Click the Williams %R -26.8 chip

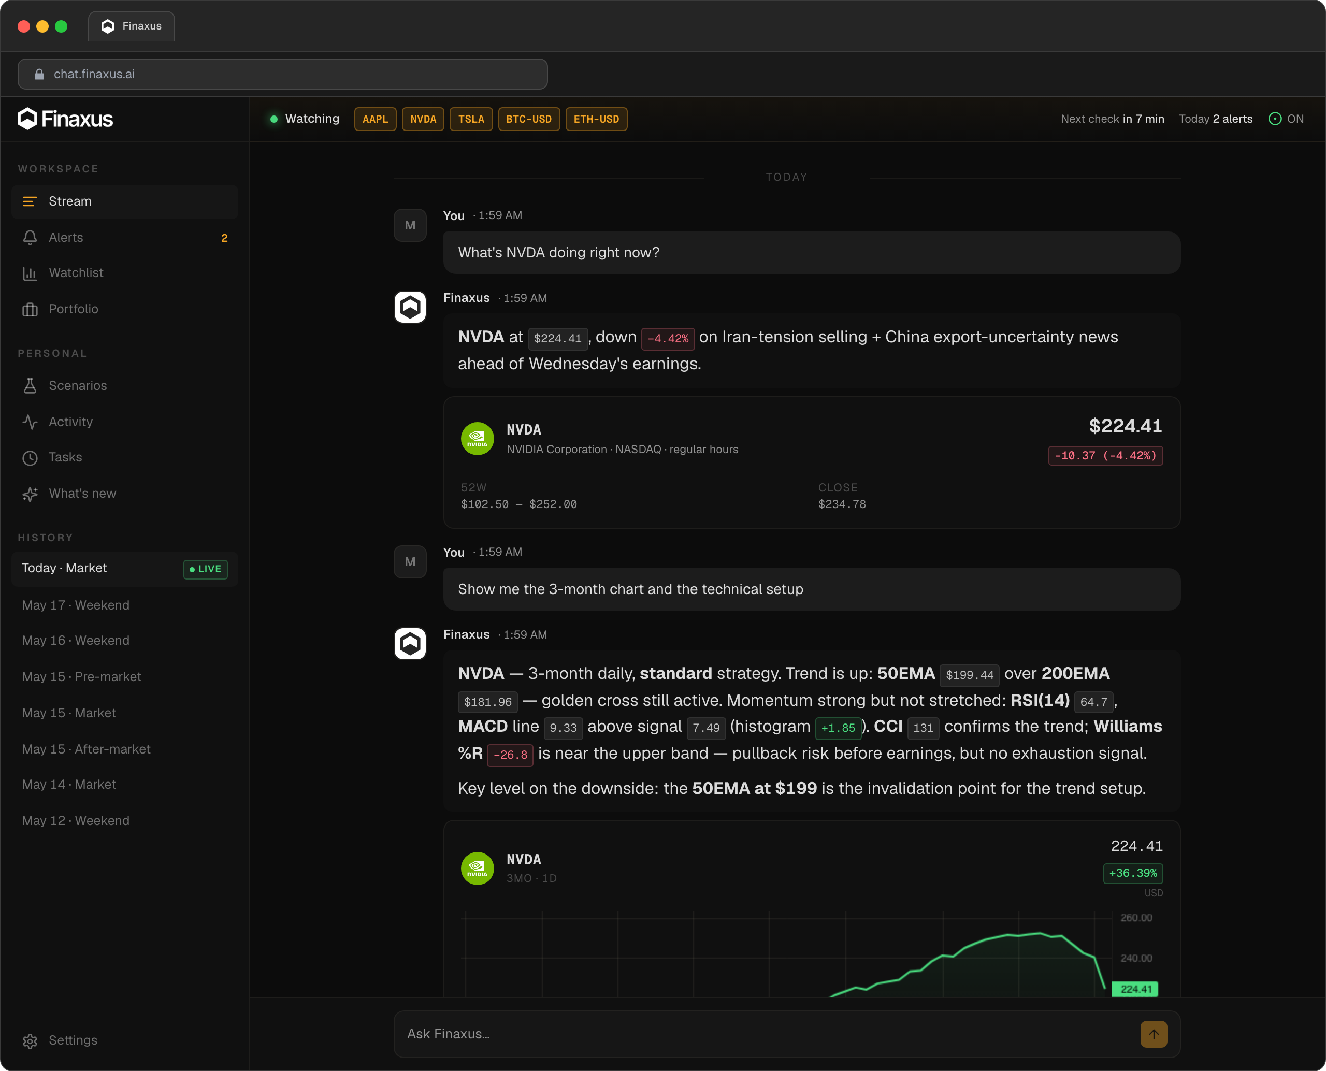(510, 755)
